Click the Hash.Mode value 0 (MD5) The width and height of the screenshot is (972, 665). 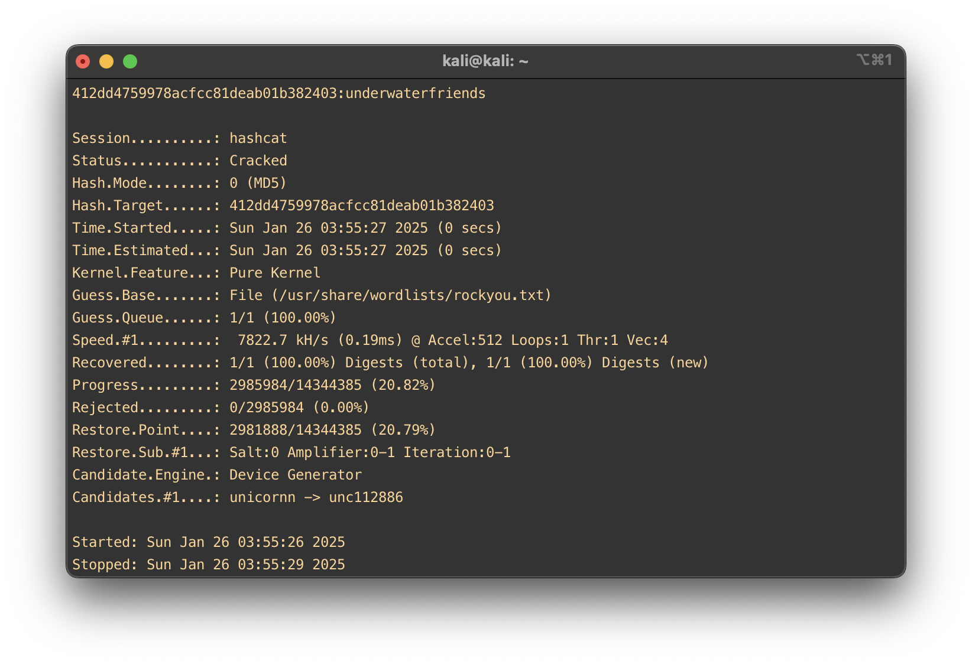(258, 183)
